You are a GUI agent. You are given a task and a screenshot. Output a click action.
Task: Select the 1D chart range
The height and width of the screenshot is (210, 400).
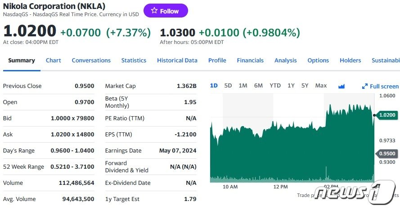click(x=214, y=86)
